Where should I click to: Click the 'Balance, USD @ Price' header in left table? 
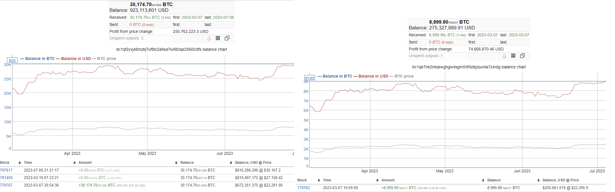tap(253, 163)
